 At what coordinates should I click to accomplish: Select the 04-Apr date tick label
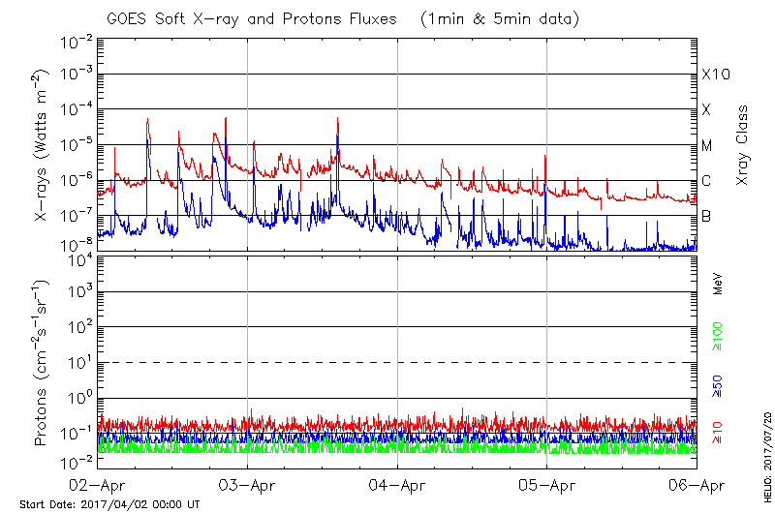pos(397,485)
